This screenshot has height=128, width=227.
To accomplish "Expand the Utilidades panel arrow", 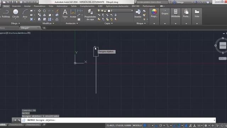I will pyautogui.click(x=176, y=24).
